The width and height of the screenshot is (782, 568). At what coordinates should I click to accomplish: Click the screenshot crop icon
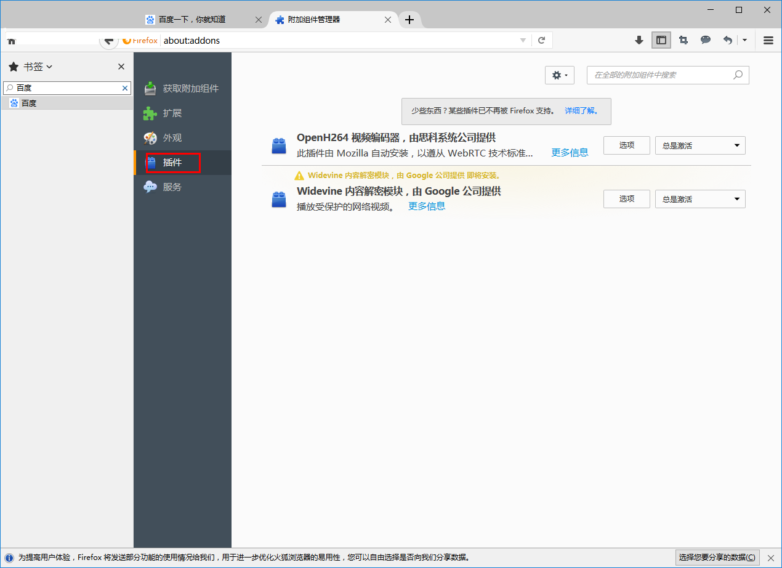(x=683, y=40)
